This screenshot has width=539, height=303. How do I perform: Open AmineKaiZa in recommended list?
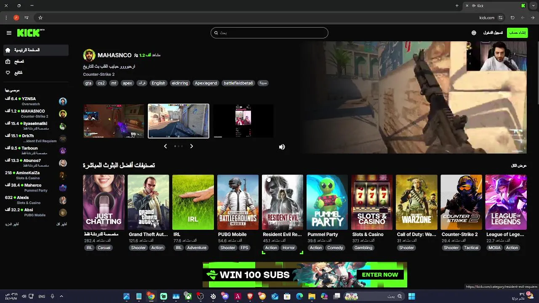36,175
